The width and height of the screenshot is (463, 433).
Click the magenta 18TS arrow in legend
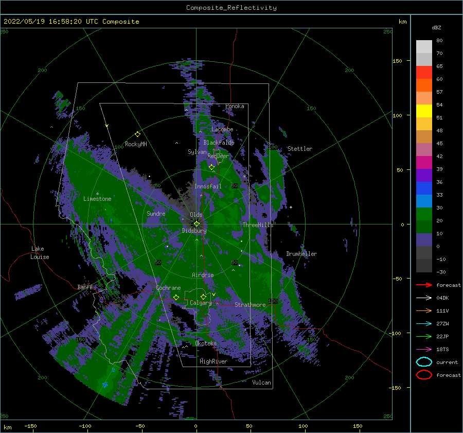(424, 350)
